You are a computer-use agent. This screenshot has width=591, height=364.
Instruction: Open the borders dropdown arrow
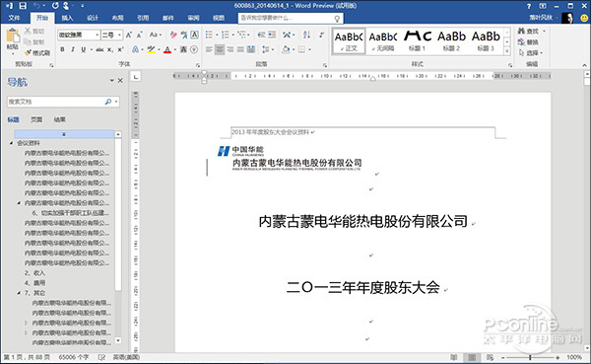310,49
